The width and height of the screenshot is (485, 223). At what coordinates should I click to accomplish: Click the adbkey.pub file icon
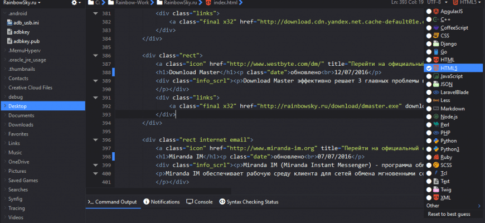pyautogui.click(x=9, y=41)
